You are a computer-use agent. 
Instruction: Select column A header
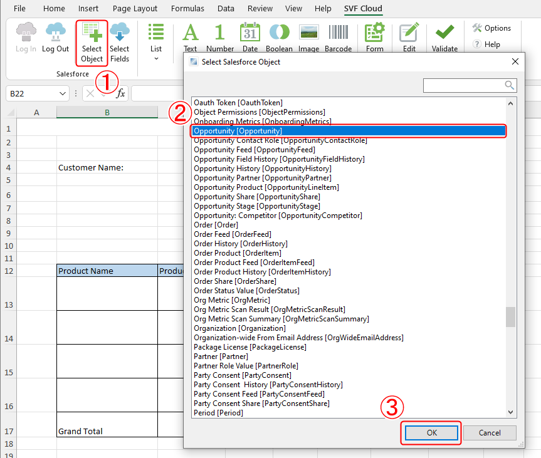pyautogui.click(x=36, y=112)
